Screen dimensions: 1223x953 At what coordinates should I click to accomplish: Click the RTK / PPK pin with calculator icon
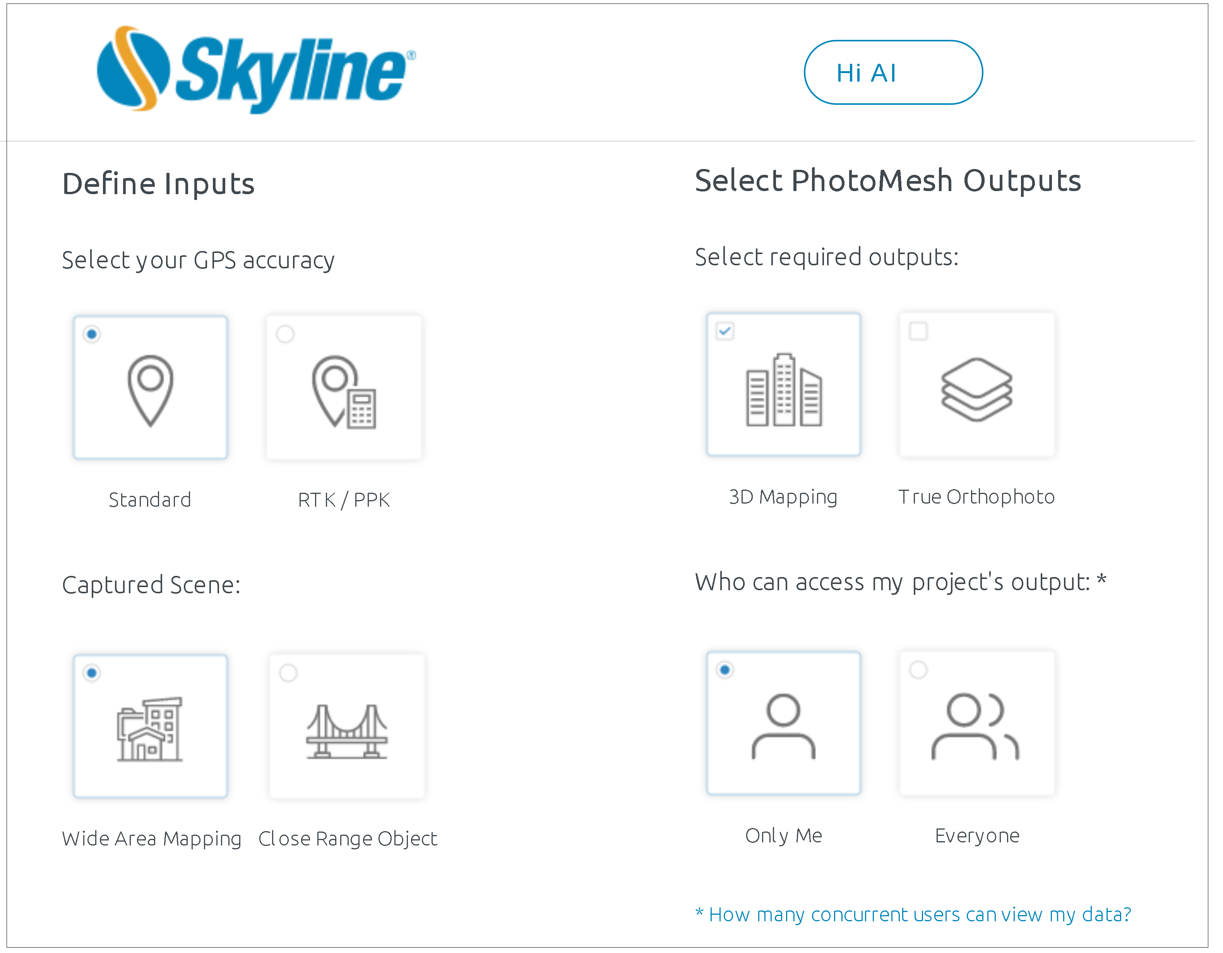tap(344, 392)
